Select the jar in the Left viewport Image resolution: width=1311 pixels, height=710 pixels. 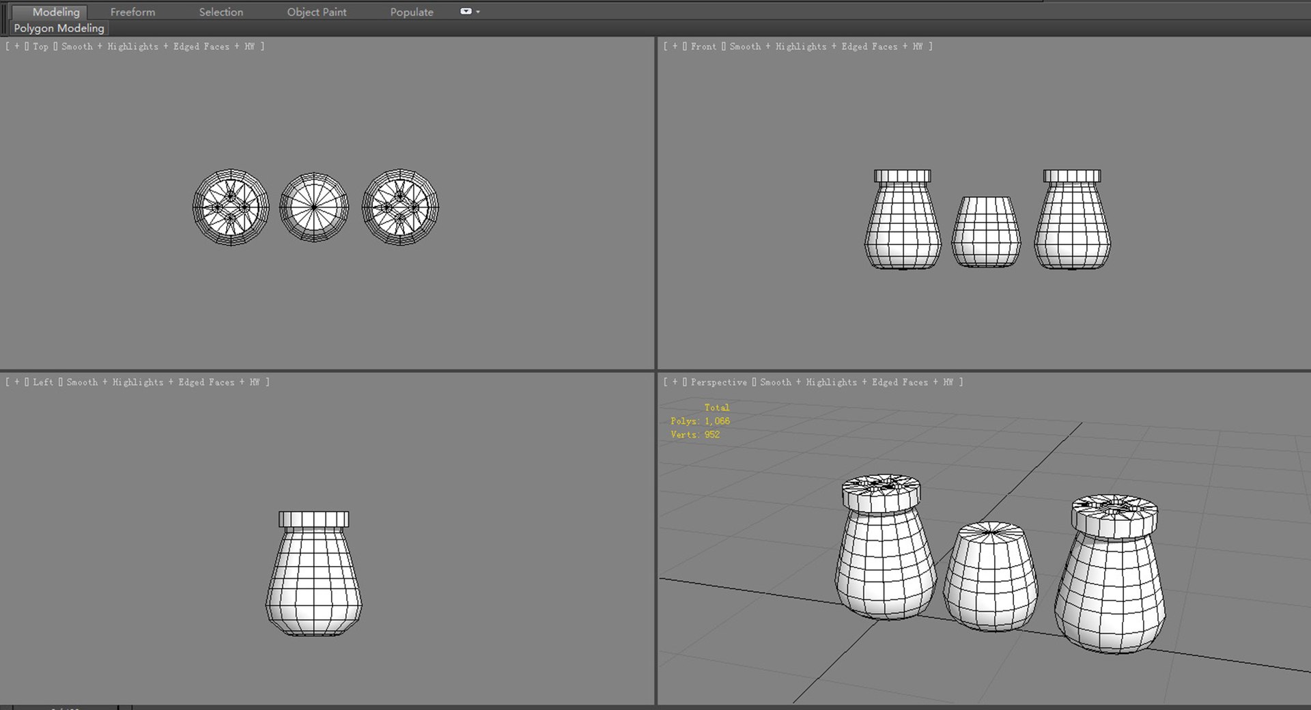click(314, 573)
